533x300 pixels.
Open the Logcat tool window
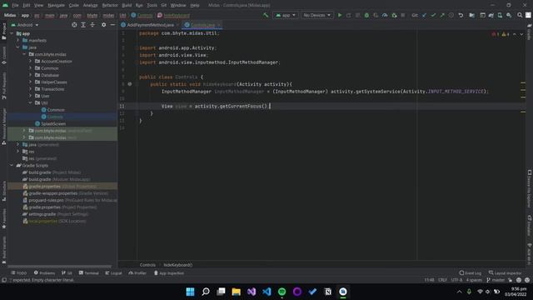pyautogui.click(x=113, y=272)
